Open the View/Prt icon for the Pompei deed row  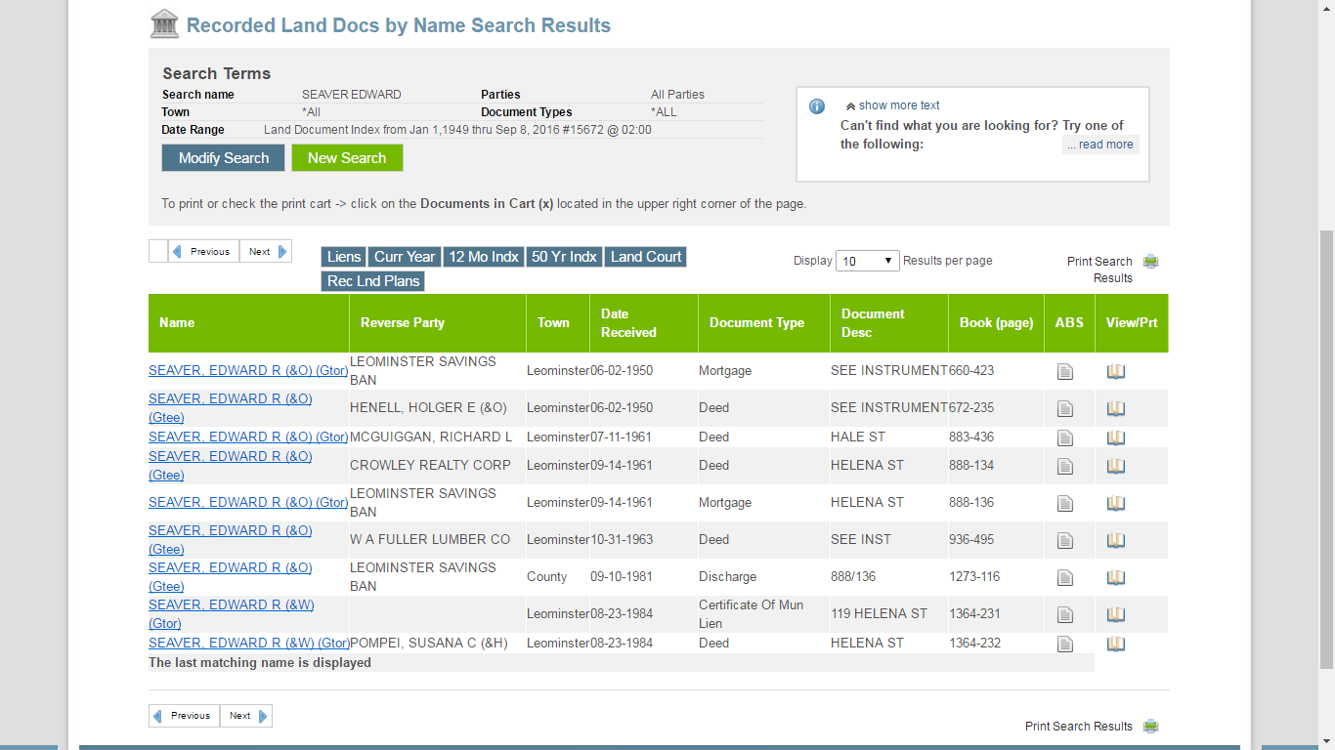pyautogui.click(x=1115, y=644)
